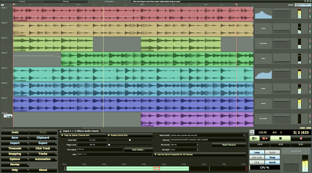This screenshot has height=173, width=312.
Task: Mute the Chorus track with its M button
Action: pos(310,26)
